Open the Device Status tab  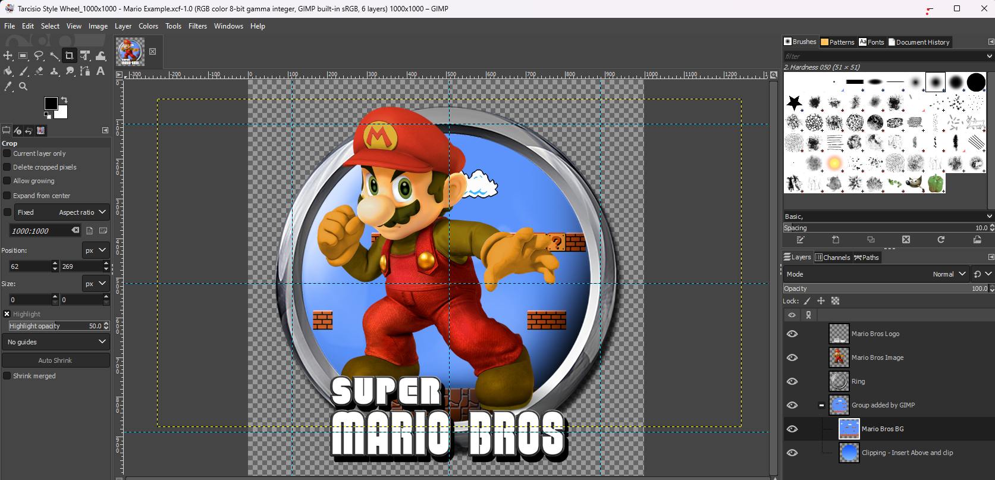coord(18,130)
